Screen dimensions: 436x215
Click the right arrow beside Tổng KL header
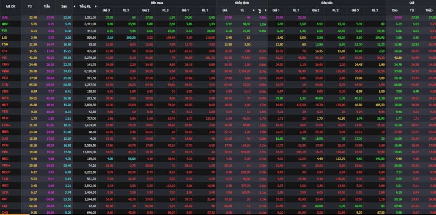click(x=96, y=6)
